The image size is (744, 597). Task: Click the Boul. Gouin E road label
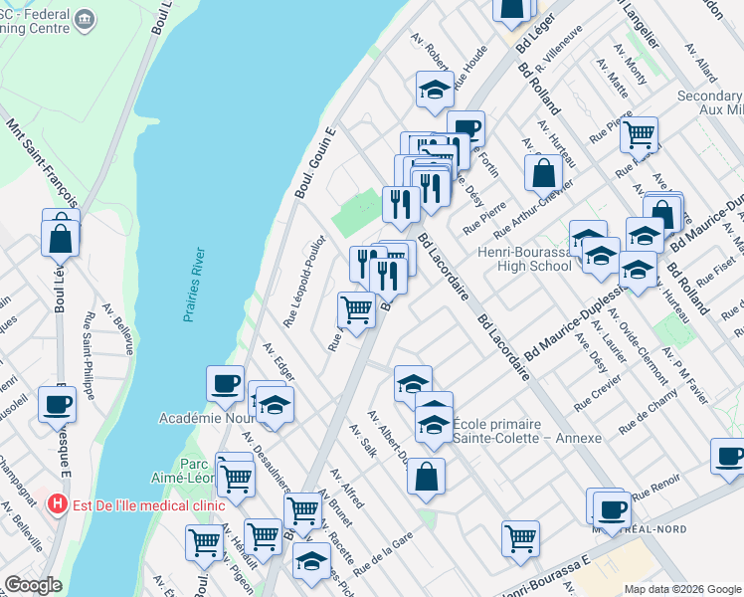pyautogui.click(x=315, y=162)
